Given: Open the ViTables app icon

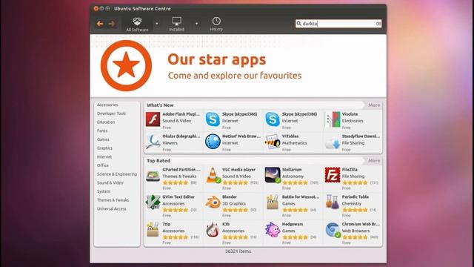Looking at the screenshot, I should pyautogui.click(x=273, y=142).
